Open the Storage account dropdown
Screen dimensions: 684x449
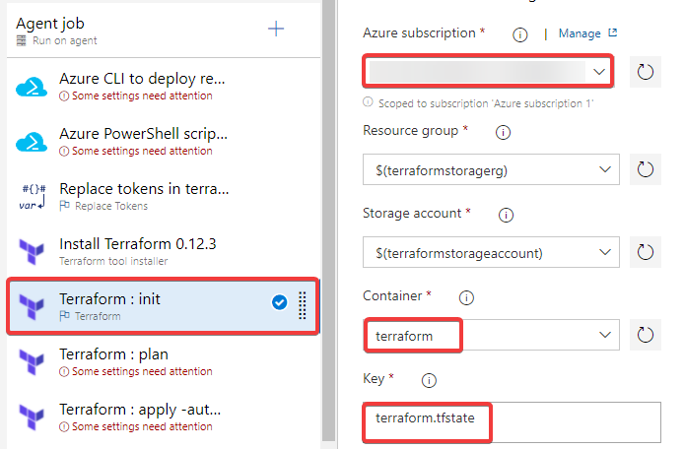pyautogui.click(x=491, y=252)
